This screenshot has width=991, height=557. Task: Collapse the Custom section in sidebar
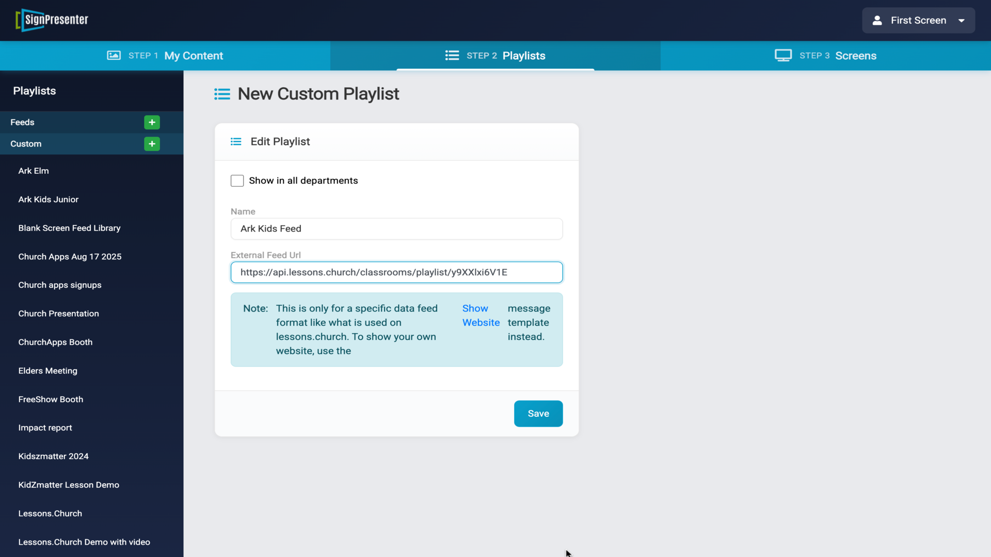26,144
